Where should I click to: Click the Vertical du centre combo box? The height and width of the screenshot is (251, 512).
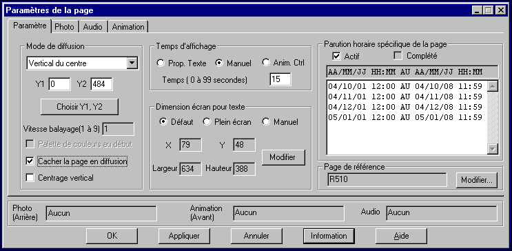[x=82, y=63]
